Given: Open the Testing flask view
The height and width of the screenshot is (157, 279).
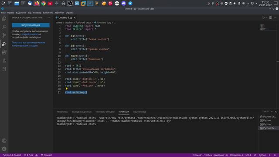Looking at the screenshot, I should 4,61.
